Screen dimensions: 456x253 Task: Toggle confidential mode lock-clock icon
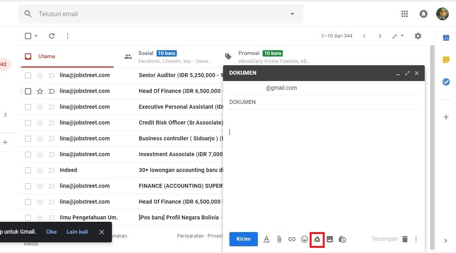coord(342,239)
